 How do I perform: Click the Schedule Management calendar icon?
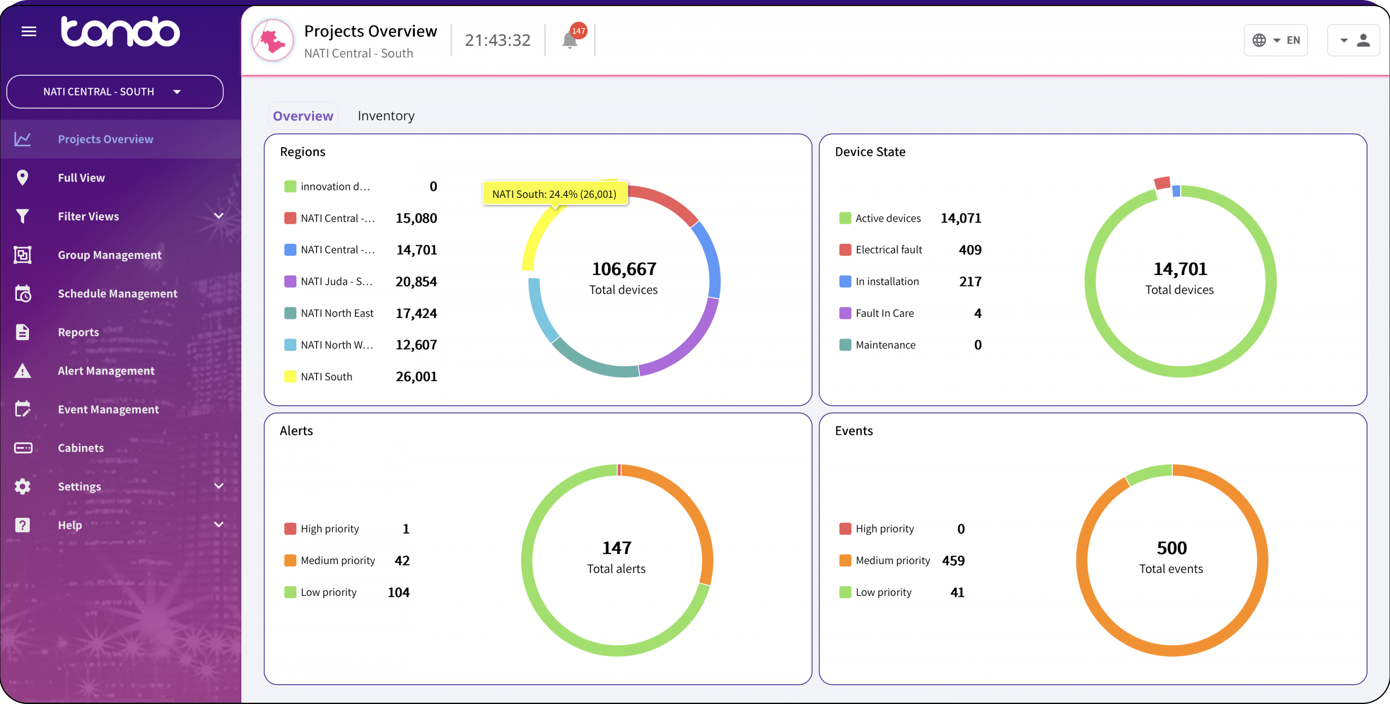22,293
